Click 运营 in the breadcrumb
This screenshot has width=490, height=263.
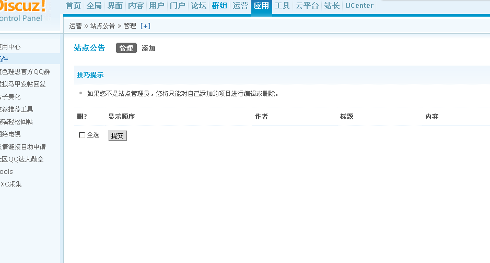(75, 26)
